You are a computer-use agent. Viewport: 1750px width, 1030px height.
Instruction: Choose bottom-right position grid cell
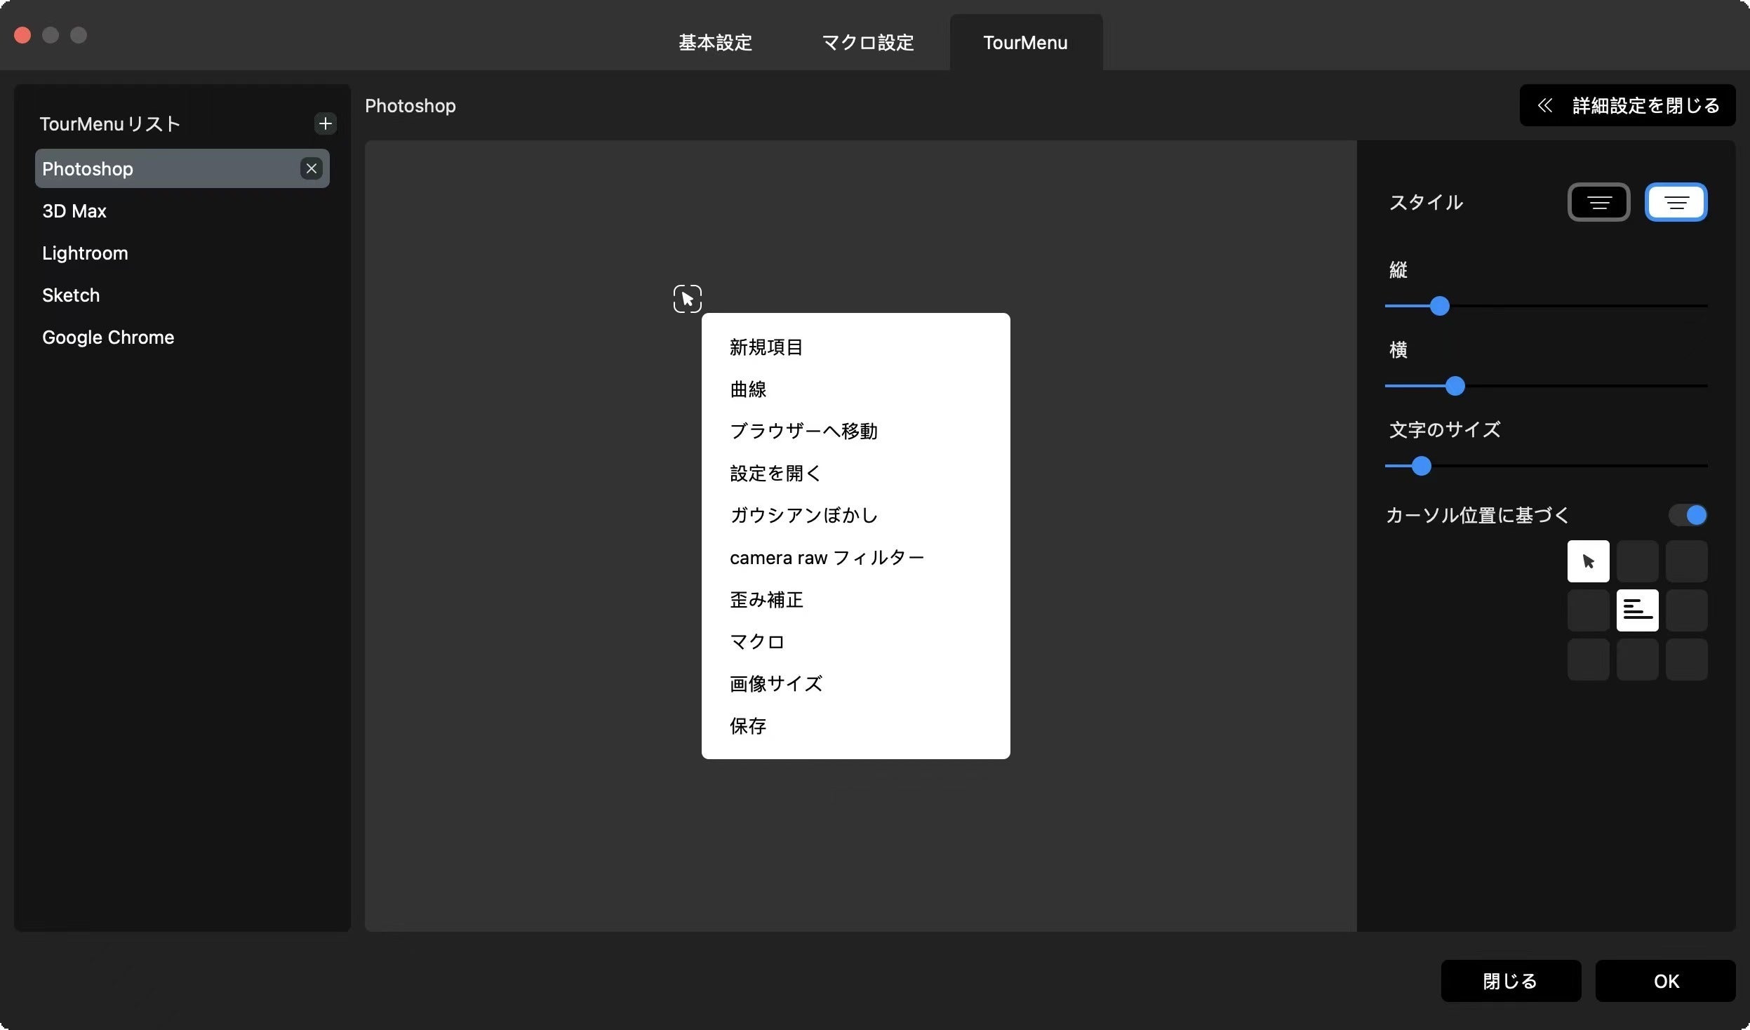(x=1686, y=660)
